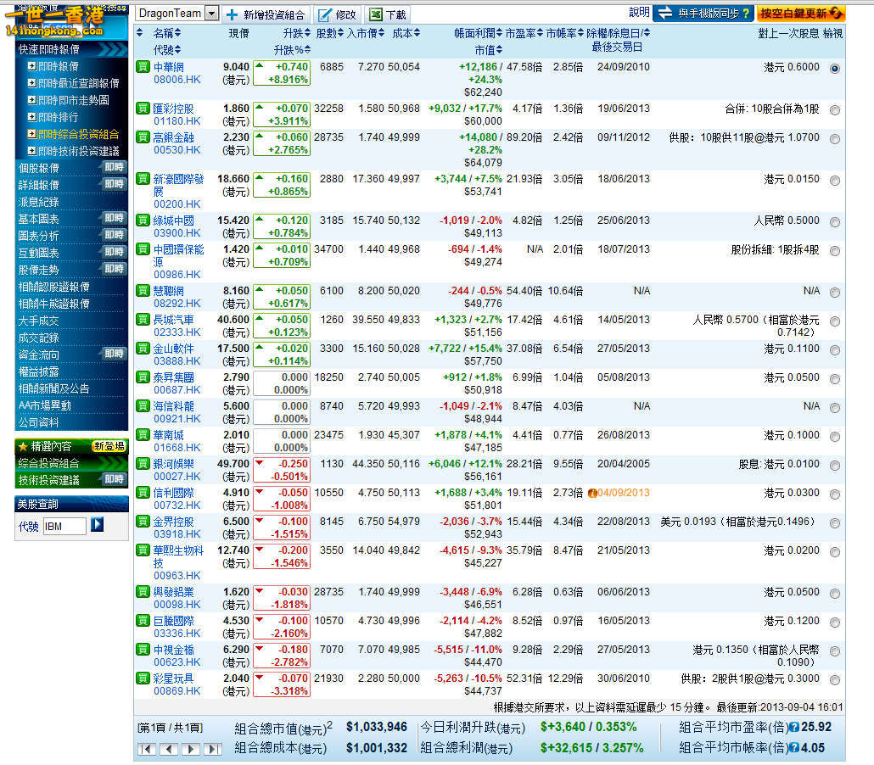Go to the previous page arrow
This screenshot has width=874, height=765.
pyautogui.click(x=169, y=749)
